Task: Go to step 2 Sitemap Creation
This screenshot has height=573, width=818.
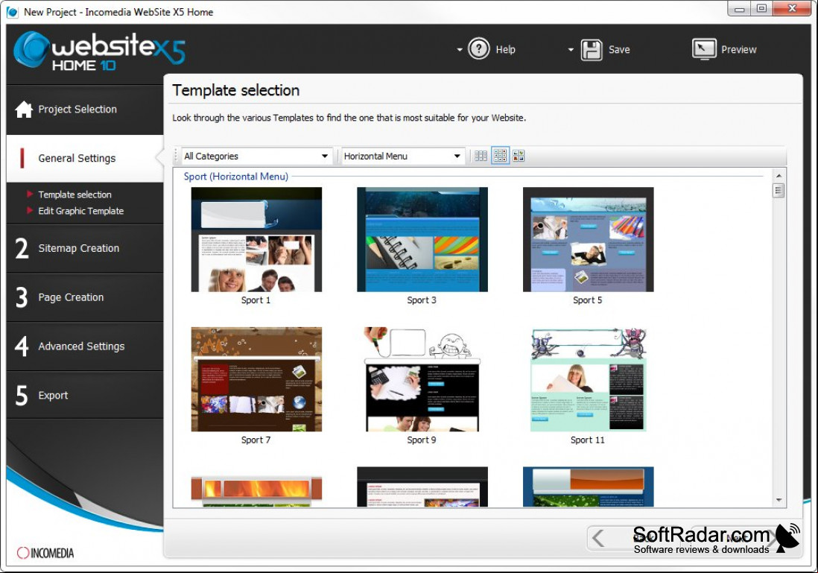Action: coord(85,248)
